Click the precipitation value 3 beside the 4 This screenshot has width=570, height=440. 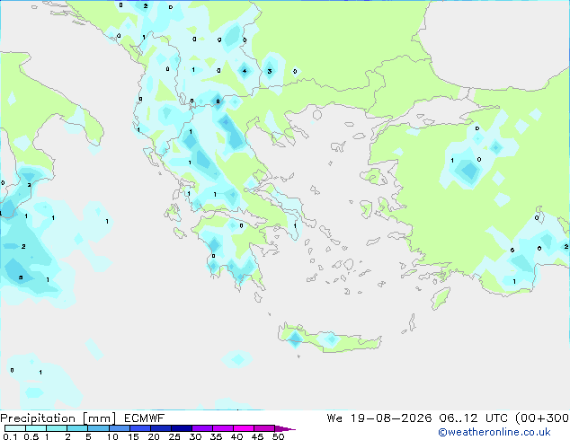[270, 71]
